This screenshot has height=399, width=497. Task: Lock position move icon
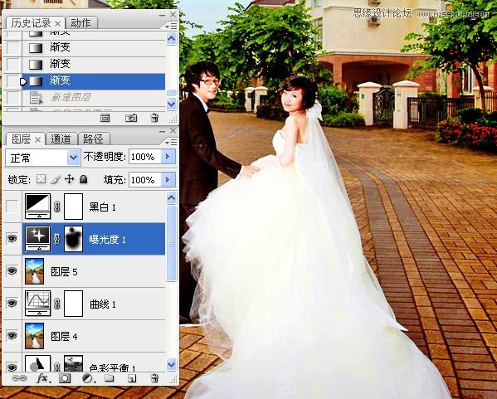[x=69, y=179]
